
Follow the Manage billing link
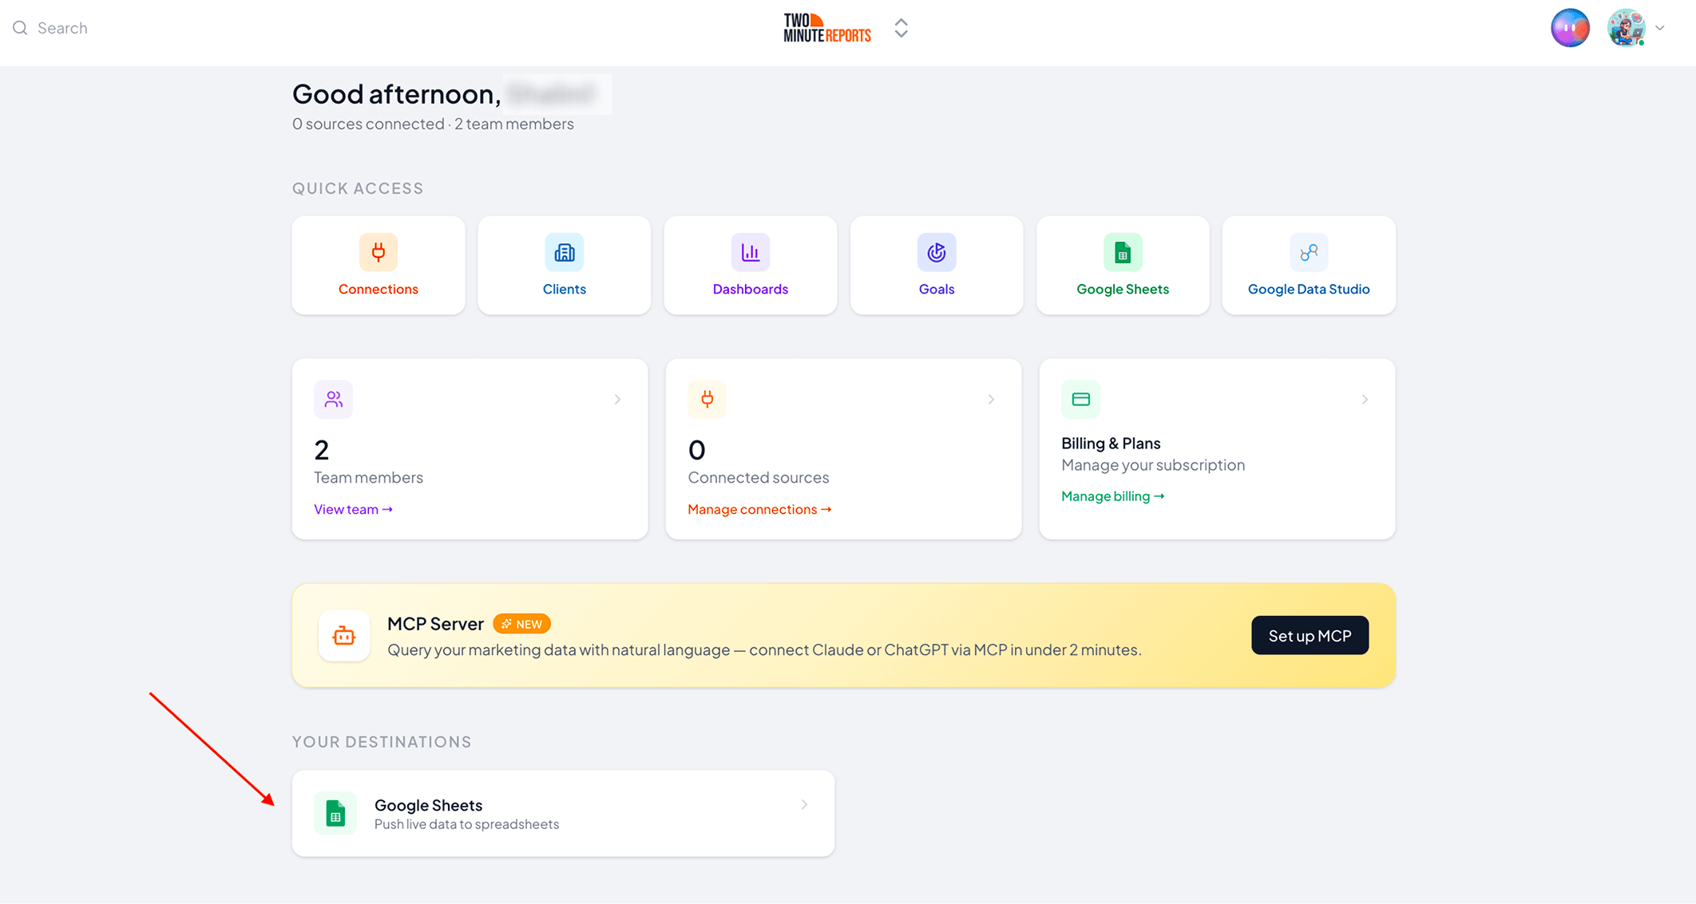tap(1112, 496)
